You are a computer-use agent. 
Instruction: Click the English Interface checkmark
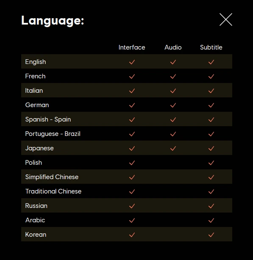132,62
